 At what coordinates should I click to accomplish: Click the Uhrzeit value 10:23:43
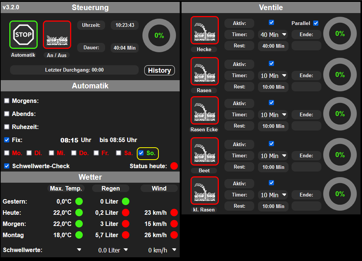tap(125, 25)
